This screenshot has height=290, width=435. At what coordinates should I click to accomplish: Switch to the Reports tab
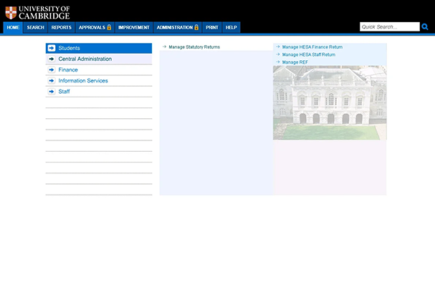click(62, 27)
